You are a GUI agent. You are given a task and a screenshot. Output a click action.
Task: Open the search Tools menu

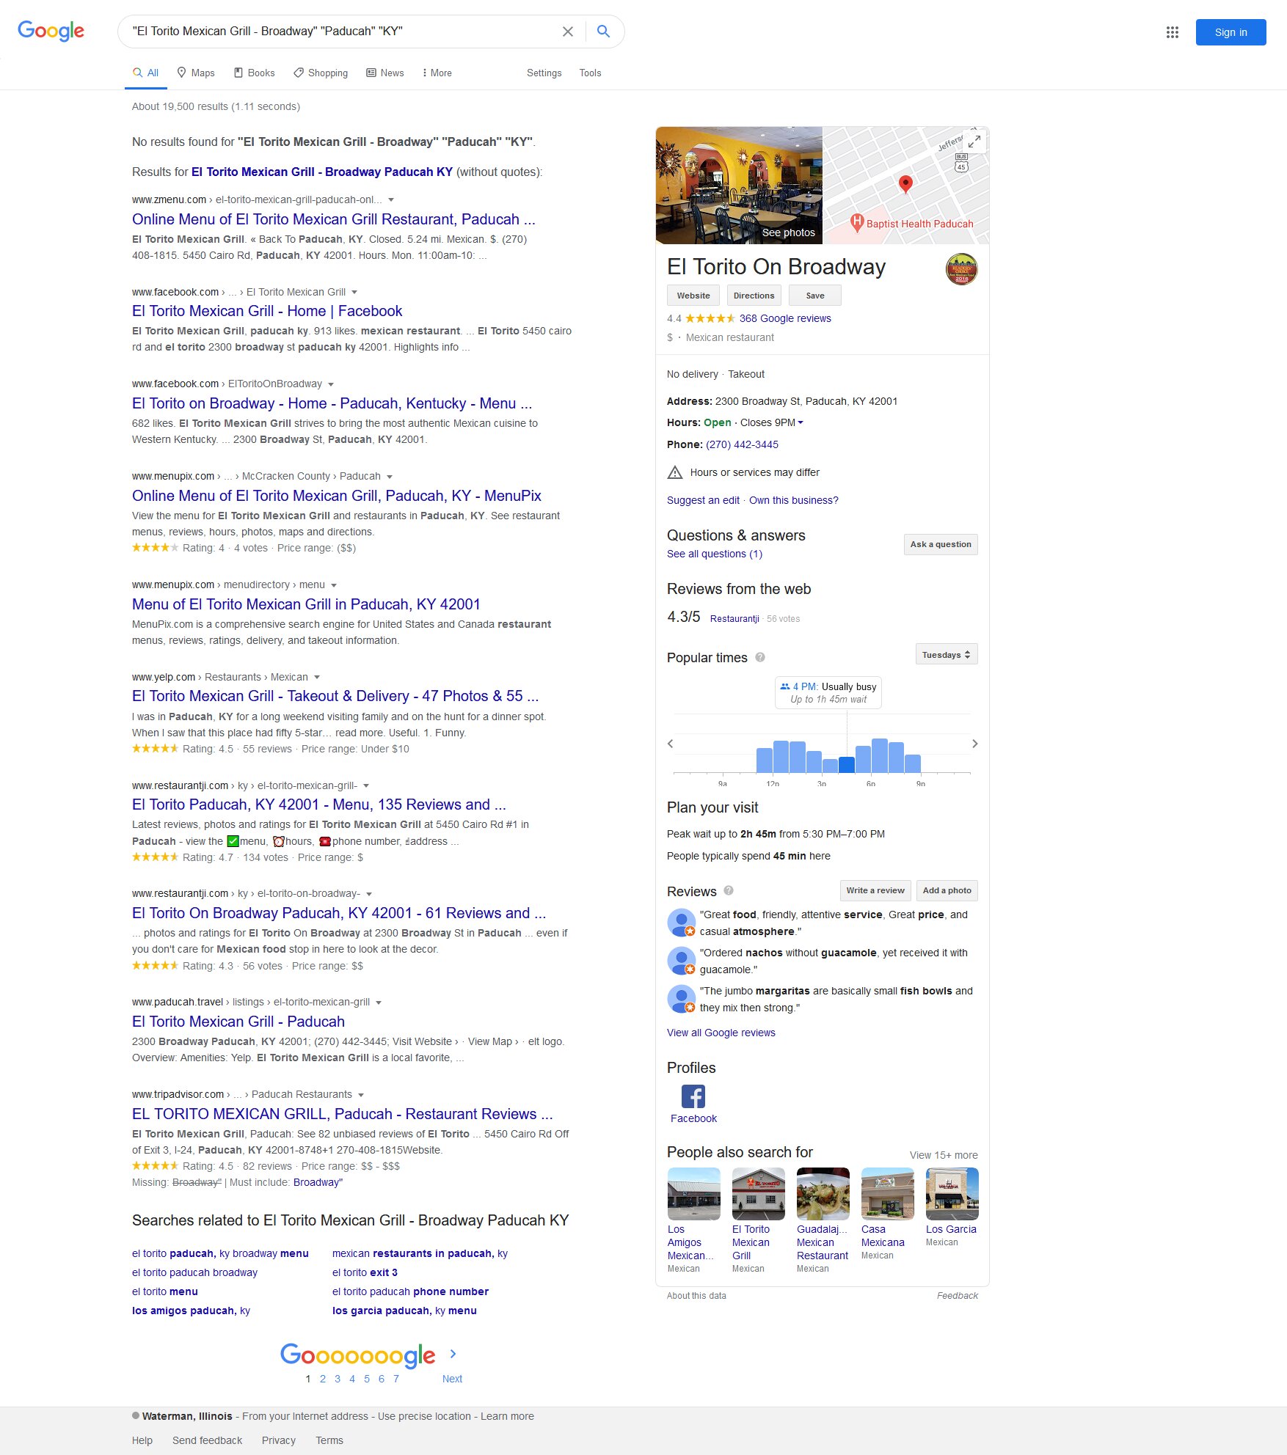(x=590, y=73)
